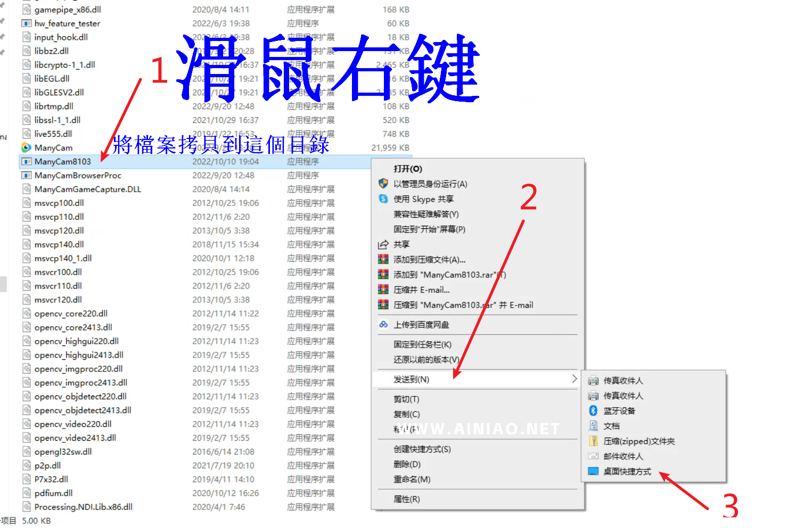Select 创建快捷方式(S) menu entry
Viewport: 788px width, 528px height.
(422, 449)
